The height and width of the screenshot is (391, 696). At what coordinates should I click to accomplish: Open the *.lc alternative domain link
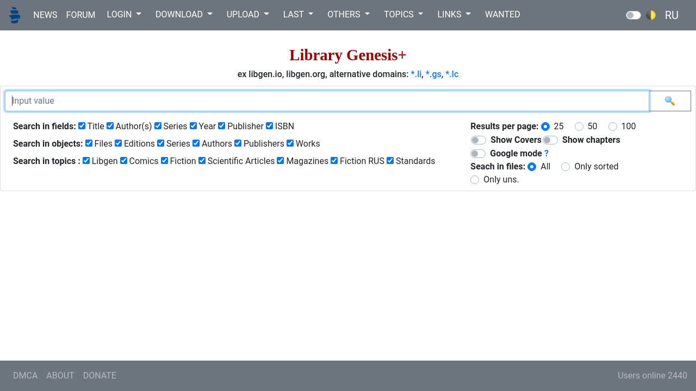coord(452,74)
